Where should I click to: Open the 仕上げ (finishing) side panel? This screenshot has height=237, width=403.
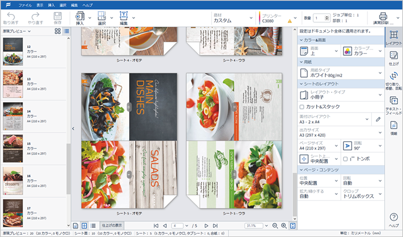coord(393,58)
